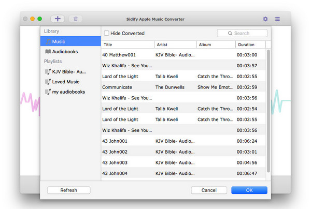The height and width of the screenshot is (209, 311).
Task: Click the magnifier icon in Search field
Action: 230,33
